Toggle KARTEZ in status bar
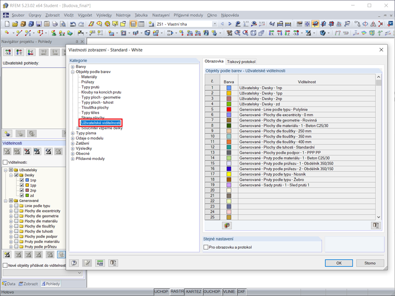This screenshot has height=296, width=395. coord(193,291)
